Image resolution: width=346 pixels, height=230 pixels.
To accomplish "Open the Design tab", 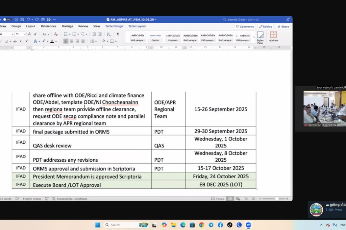I will click(x=16, y=26).
